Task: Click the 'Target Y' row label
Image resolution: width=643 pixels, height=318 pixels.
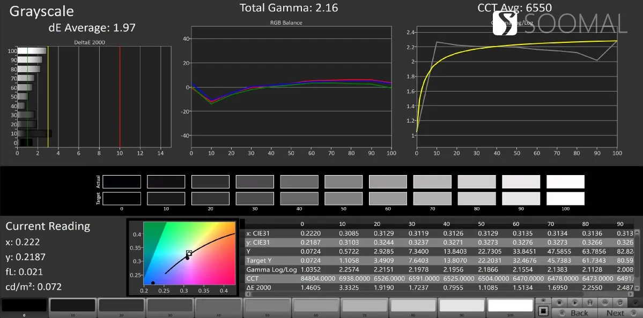Action: click(259, 260)
